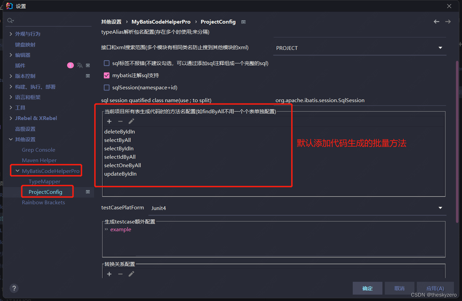Image resolution: width=462 pixels, height=301 pixels.
Task: Enable sqlSession(namespace+id) checkbox
Action: [x=107, y=88]
